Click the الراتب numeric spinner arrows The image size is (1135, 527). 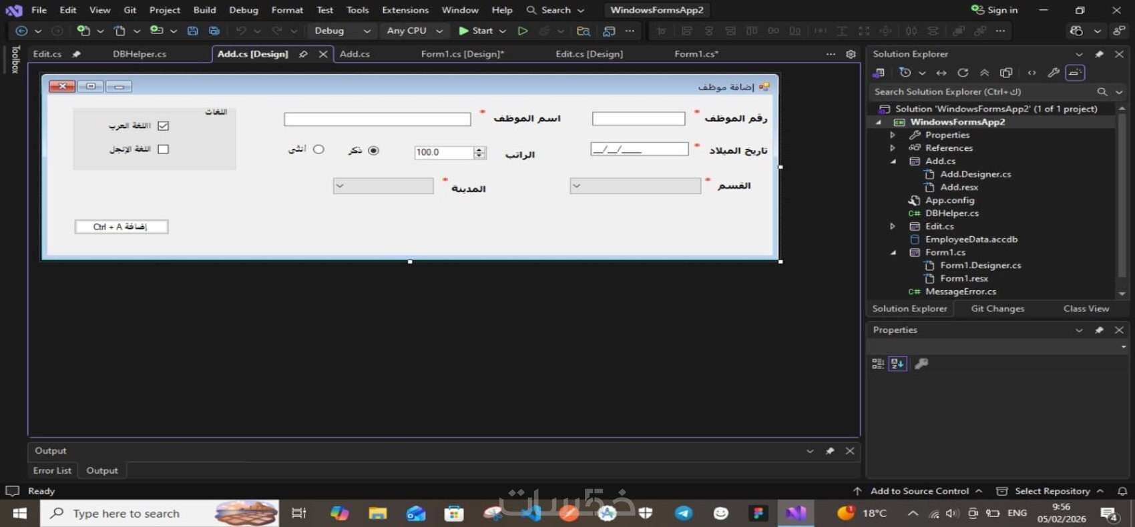(479, 153)
